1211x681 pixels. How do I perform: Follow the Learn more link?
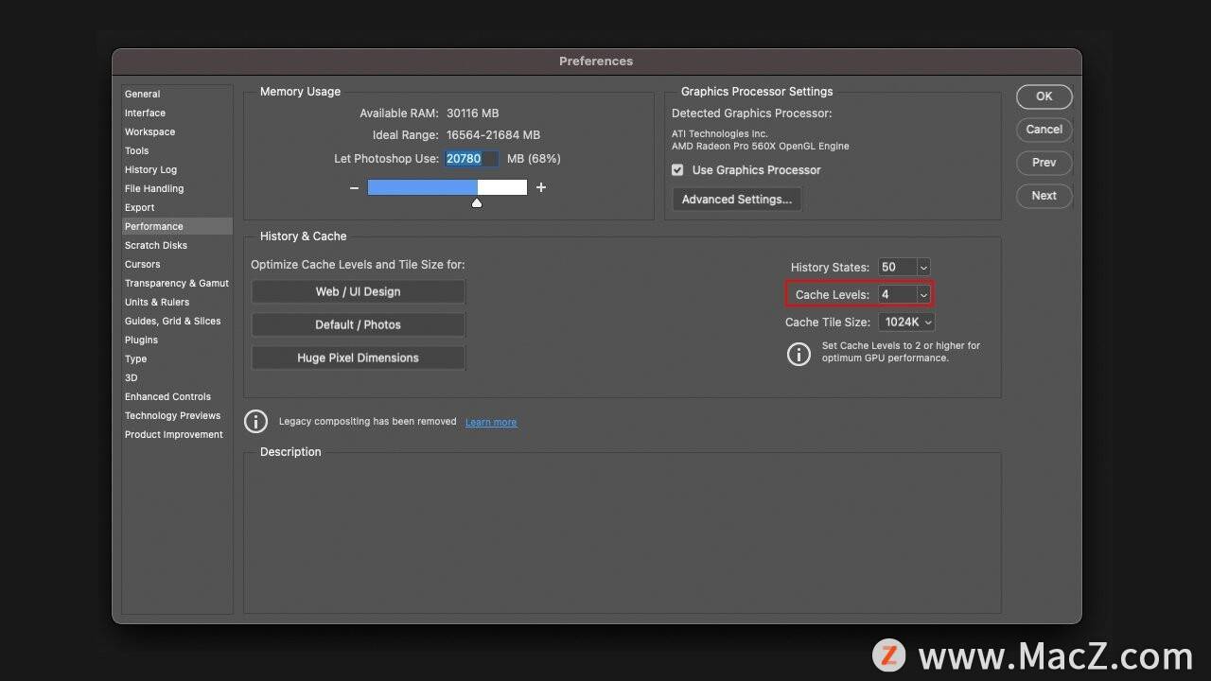[x=490, y=422]
